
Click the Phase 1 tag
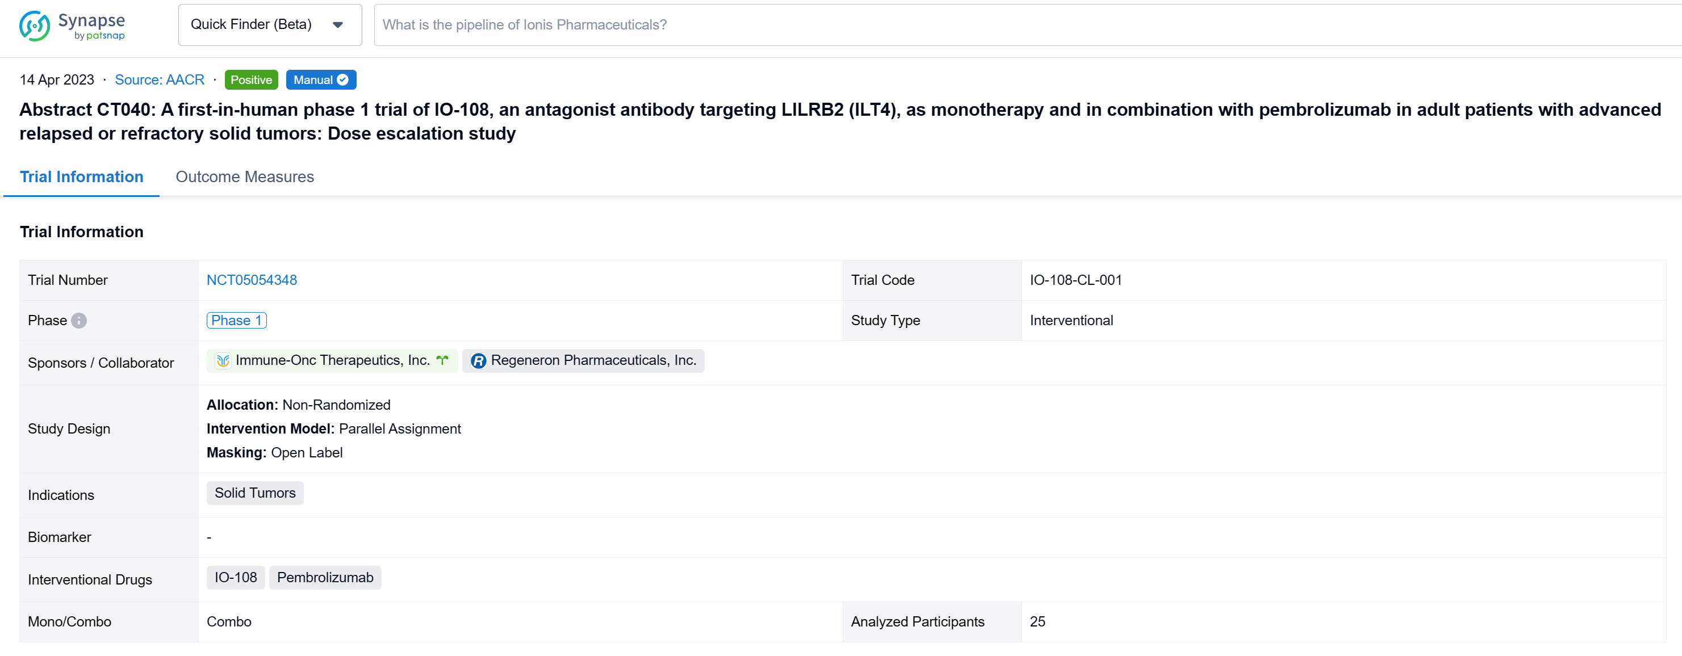[236, 321]
